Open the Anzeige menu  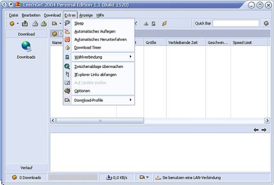(86, 16)
